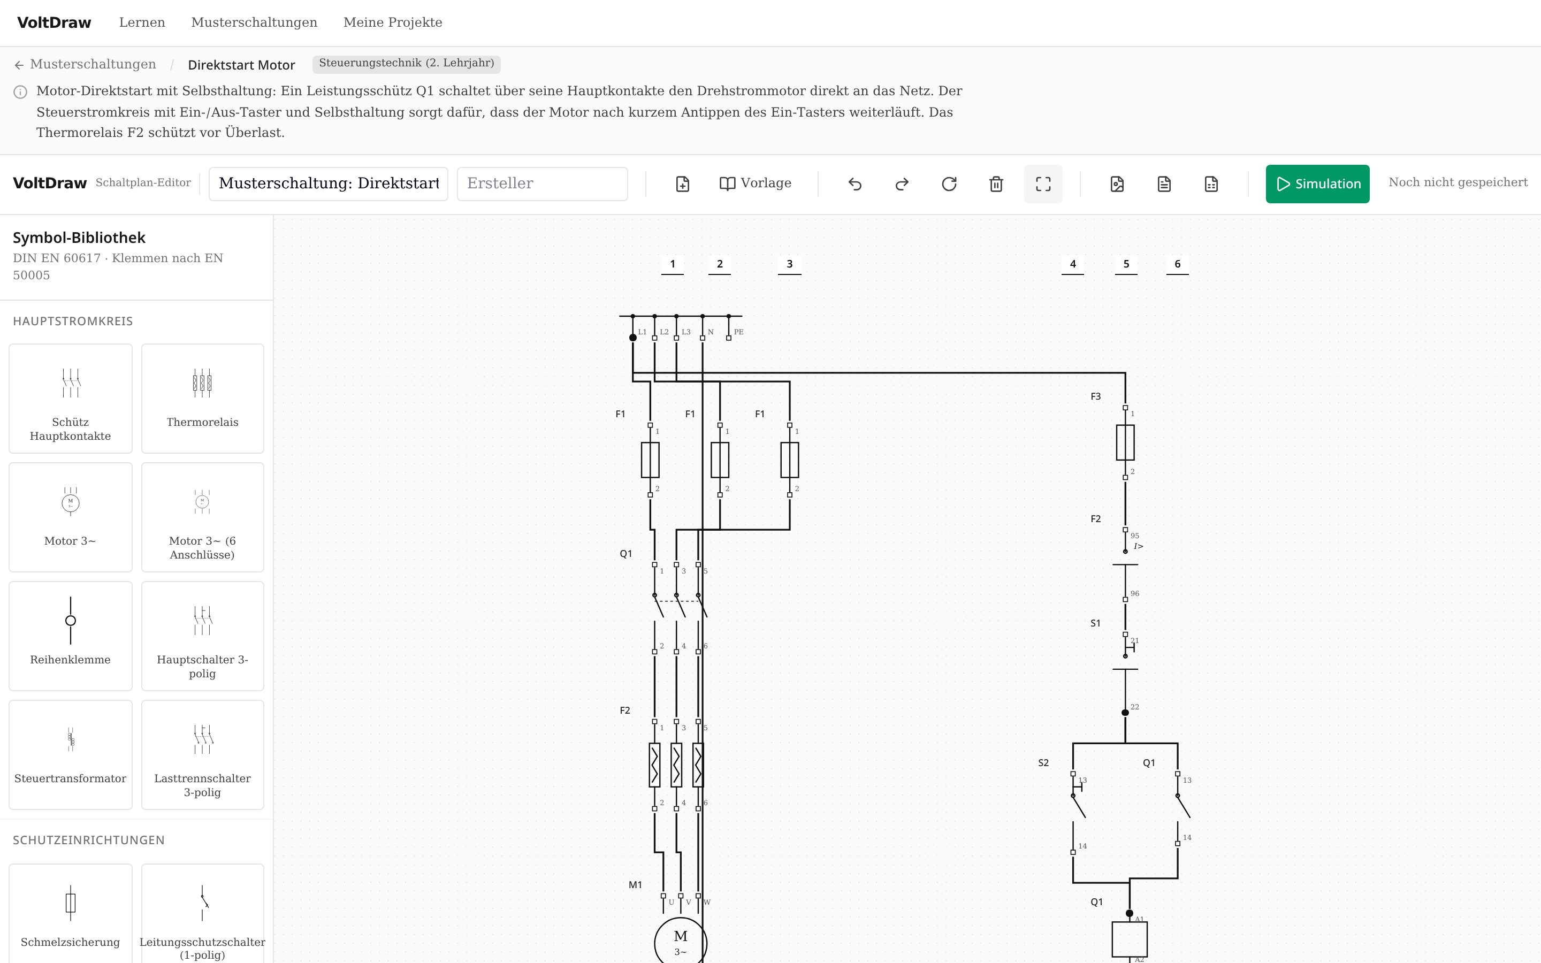Export parts list spreadsheet file
This screenshot has height=963, width=1541.
point(1211,184)
